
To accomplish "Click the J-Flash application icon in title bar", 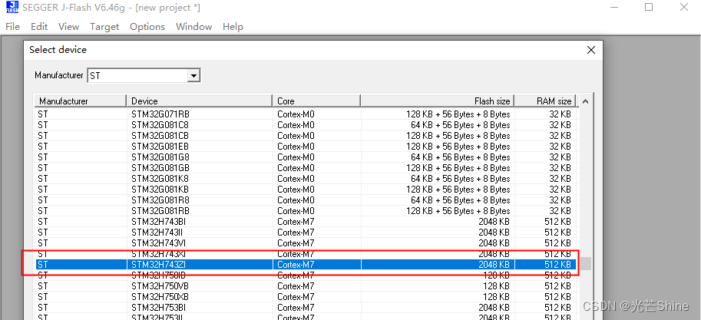I will point(12,8).
